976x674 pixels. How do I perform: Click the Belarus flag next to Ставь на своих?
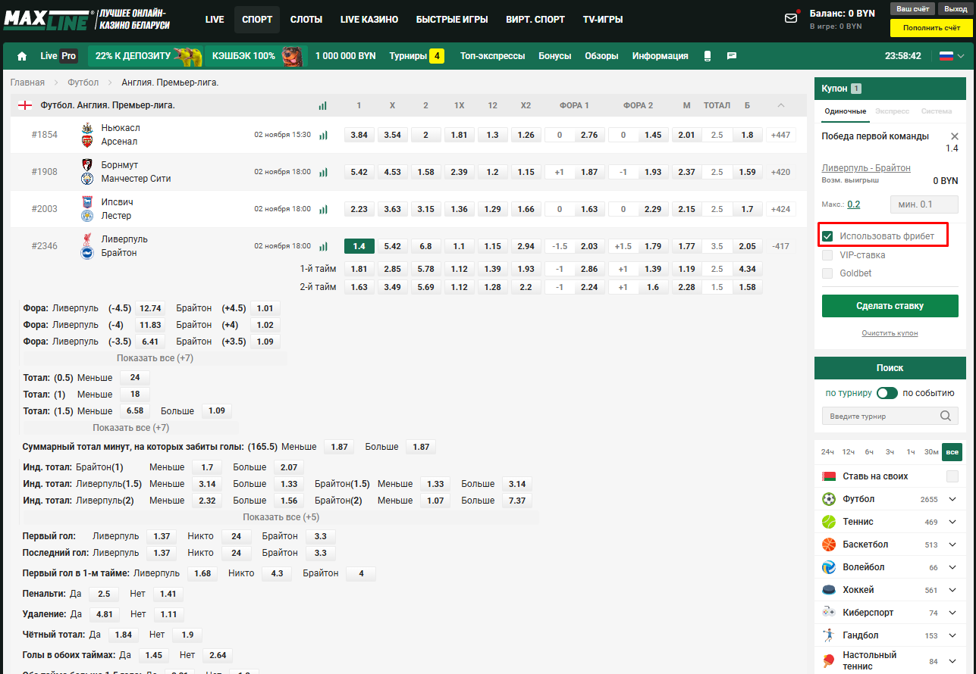tap(829, 476)
